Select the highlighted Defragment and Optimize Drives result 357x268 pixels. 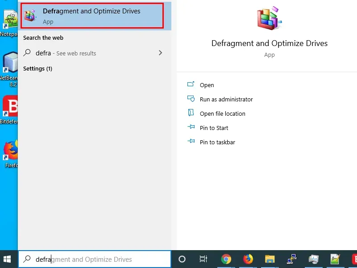click(92, 16)
